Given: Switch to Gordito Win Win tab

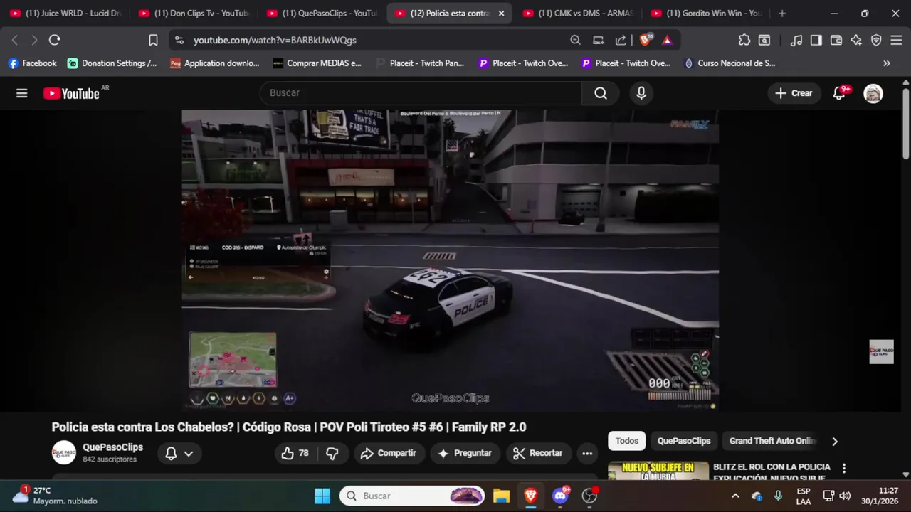Looking at the screenshot, I should click(x=706, y=14).
